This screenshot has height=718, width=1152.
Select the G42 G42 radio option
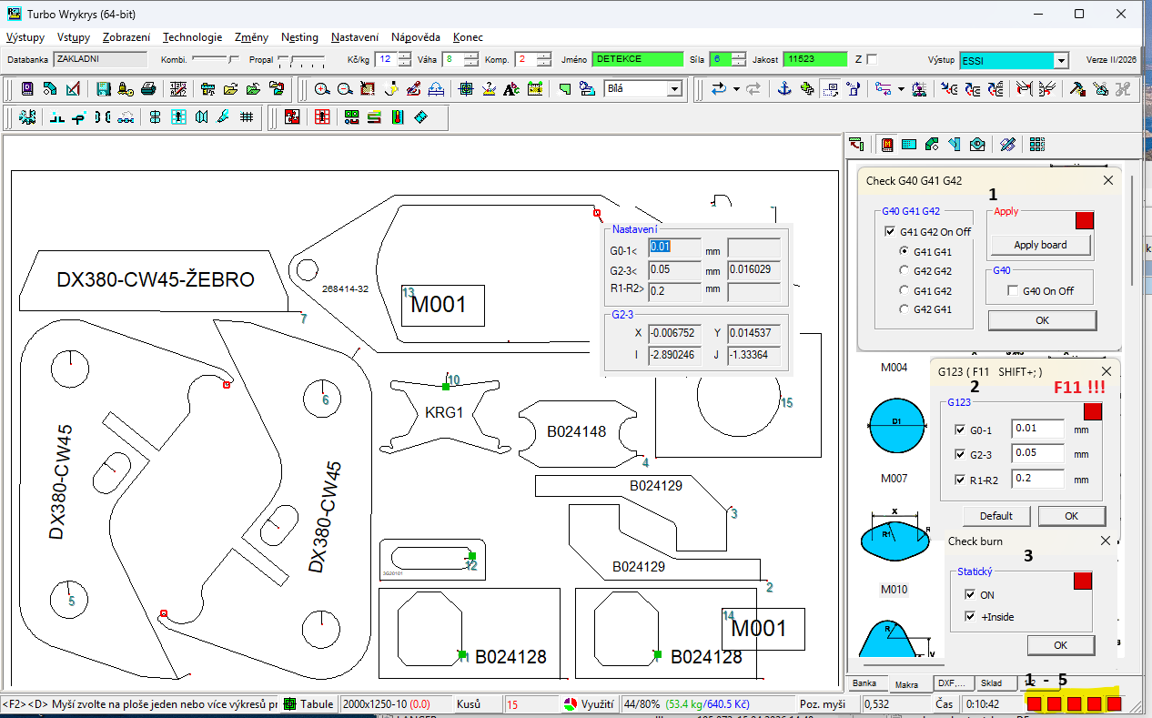pyautogui.click(x=904, y=270)
